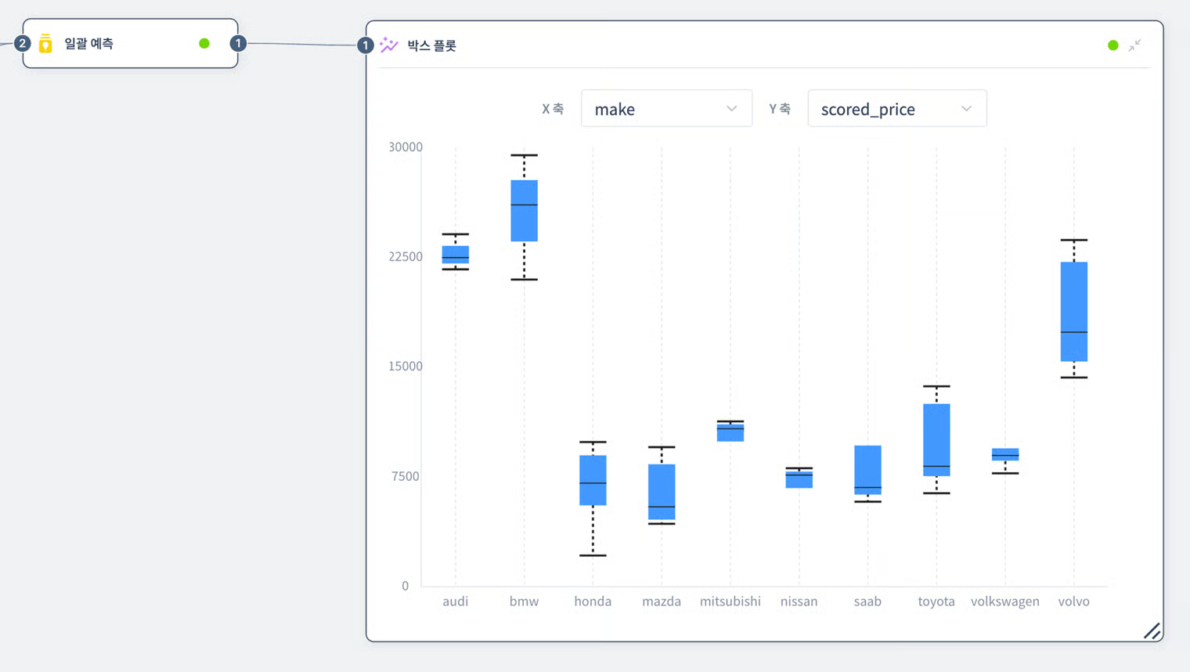Screen dimensions: 1190x672
Task: Click the yellow 일괄 예측 node icon
Action: 45,44
